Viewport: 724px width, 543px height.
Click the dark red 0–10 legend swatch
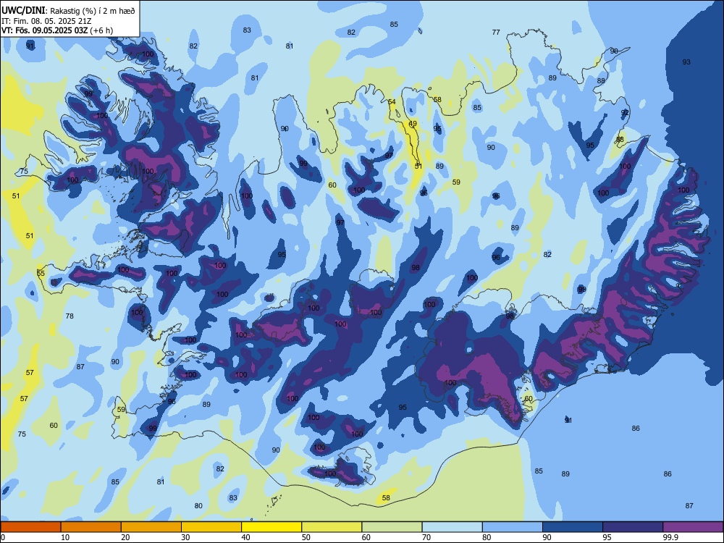30,527
